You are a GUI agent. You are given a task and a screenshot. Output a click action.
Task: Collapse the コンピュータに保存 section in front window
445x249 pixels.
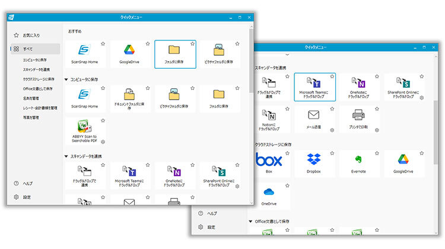[x=66, y=79]
